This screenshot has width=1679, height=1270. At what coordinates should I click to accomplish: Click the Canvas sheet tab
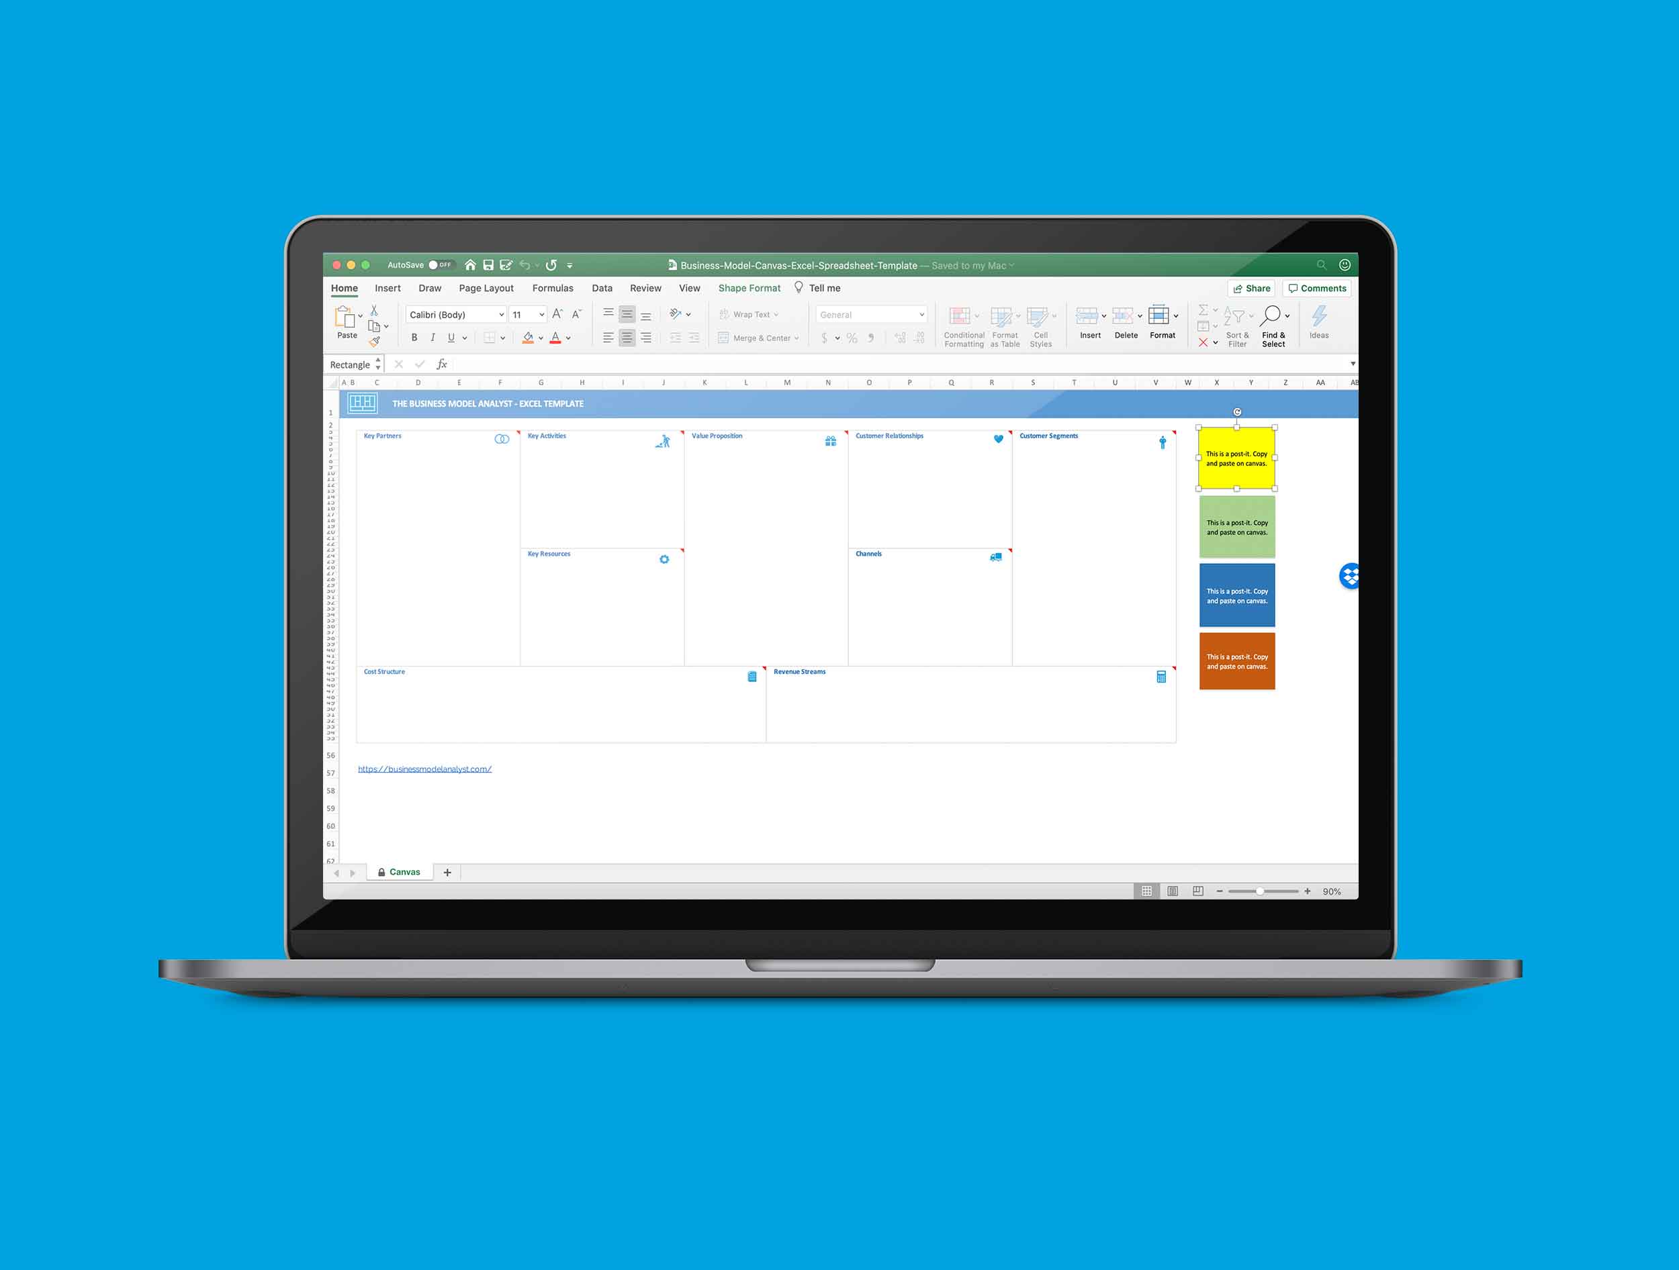coord(403,873)
